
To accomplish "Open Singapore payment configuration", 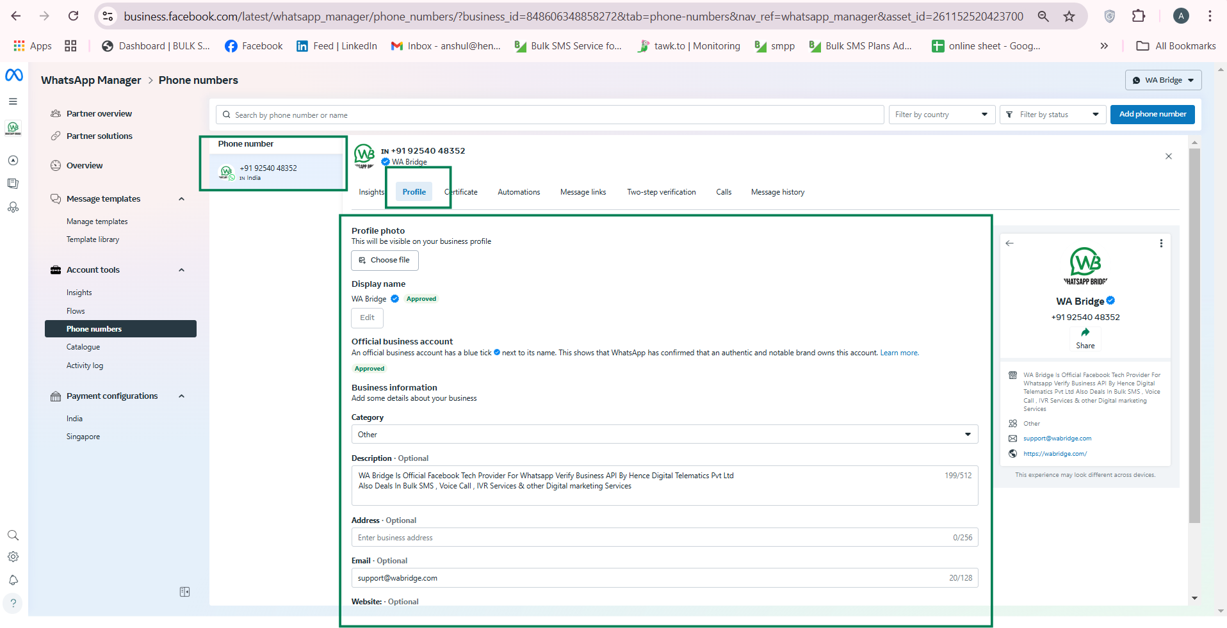I will (83, 437).
